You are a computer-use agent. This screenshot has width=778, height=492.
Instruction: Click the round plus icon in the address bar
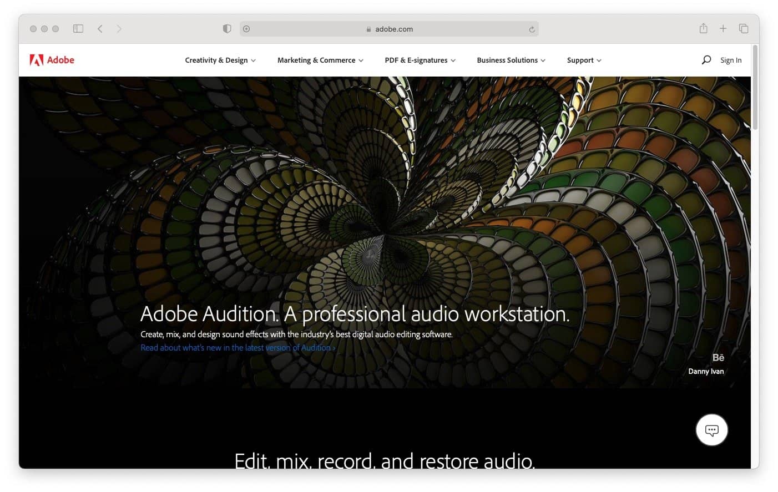246,29
